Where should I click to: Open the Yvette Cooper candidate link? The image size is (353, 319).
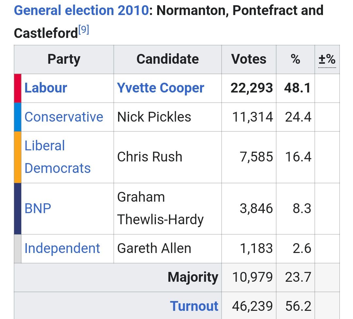(x=160, y=88)
